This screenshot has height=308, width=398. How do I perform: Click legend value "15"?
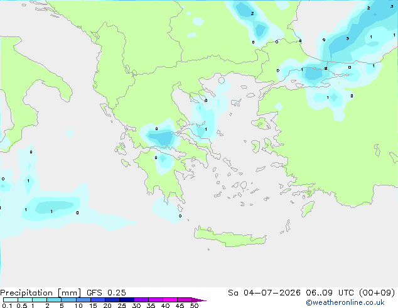click(x=93, y=305)
